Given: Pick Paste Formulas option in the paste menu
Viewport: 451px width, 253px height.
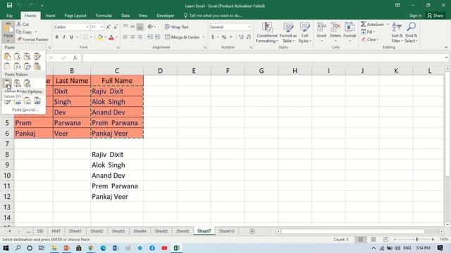Looking at the screenshot, I should pyautogui.click(x=17, y=57).
